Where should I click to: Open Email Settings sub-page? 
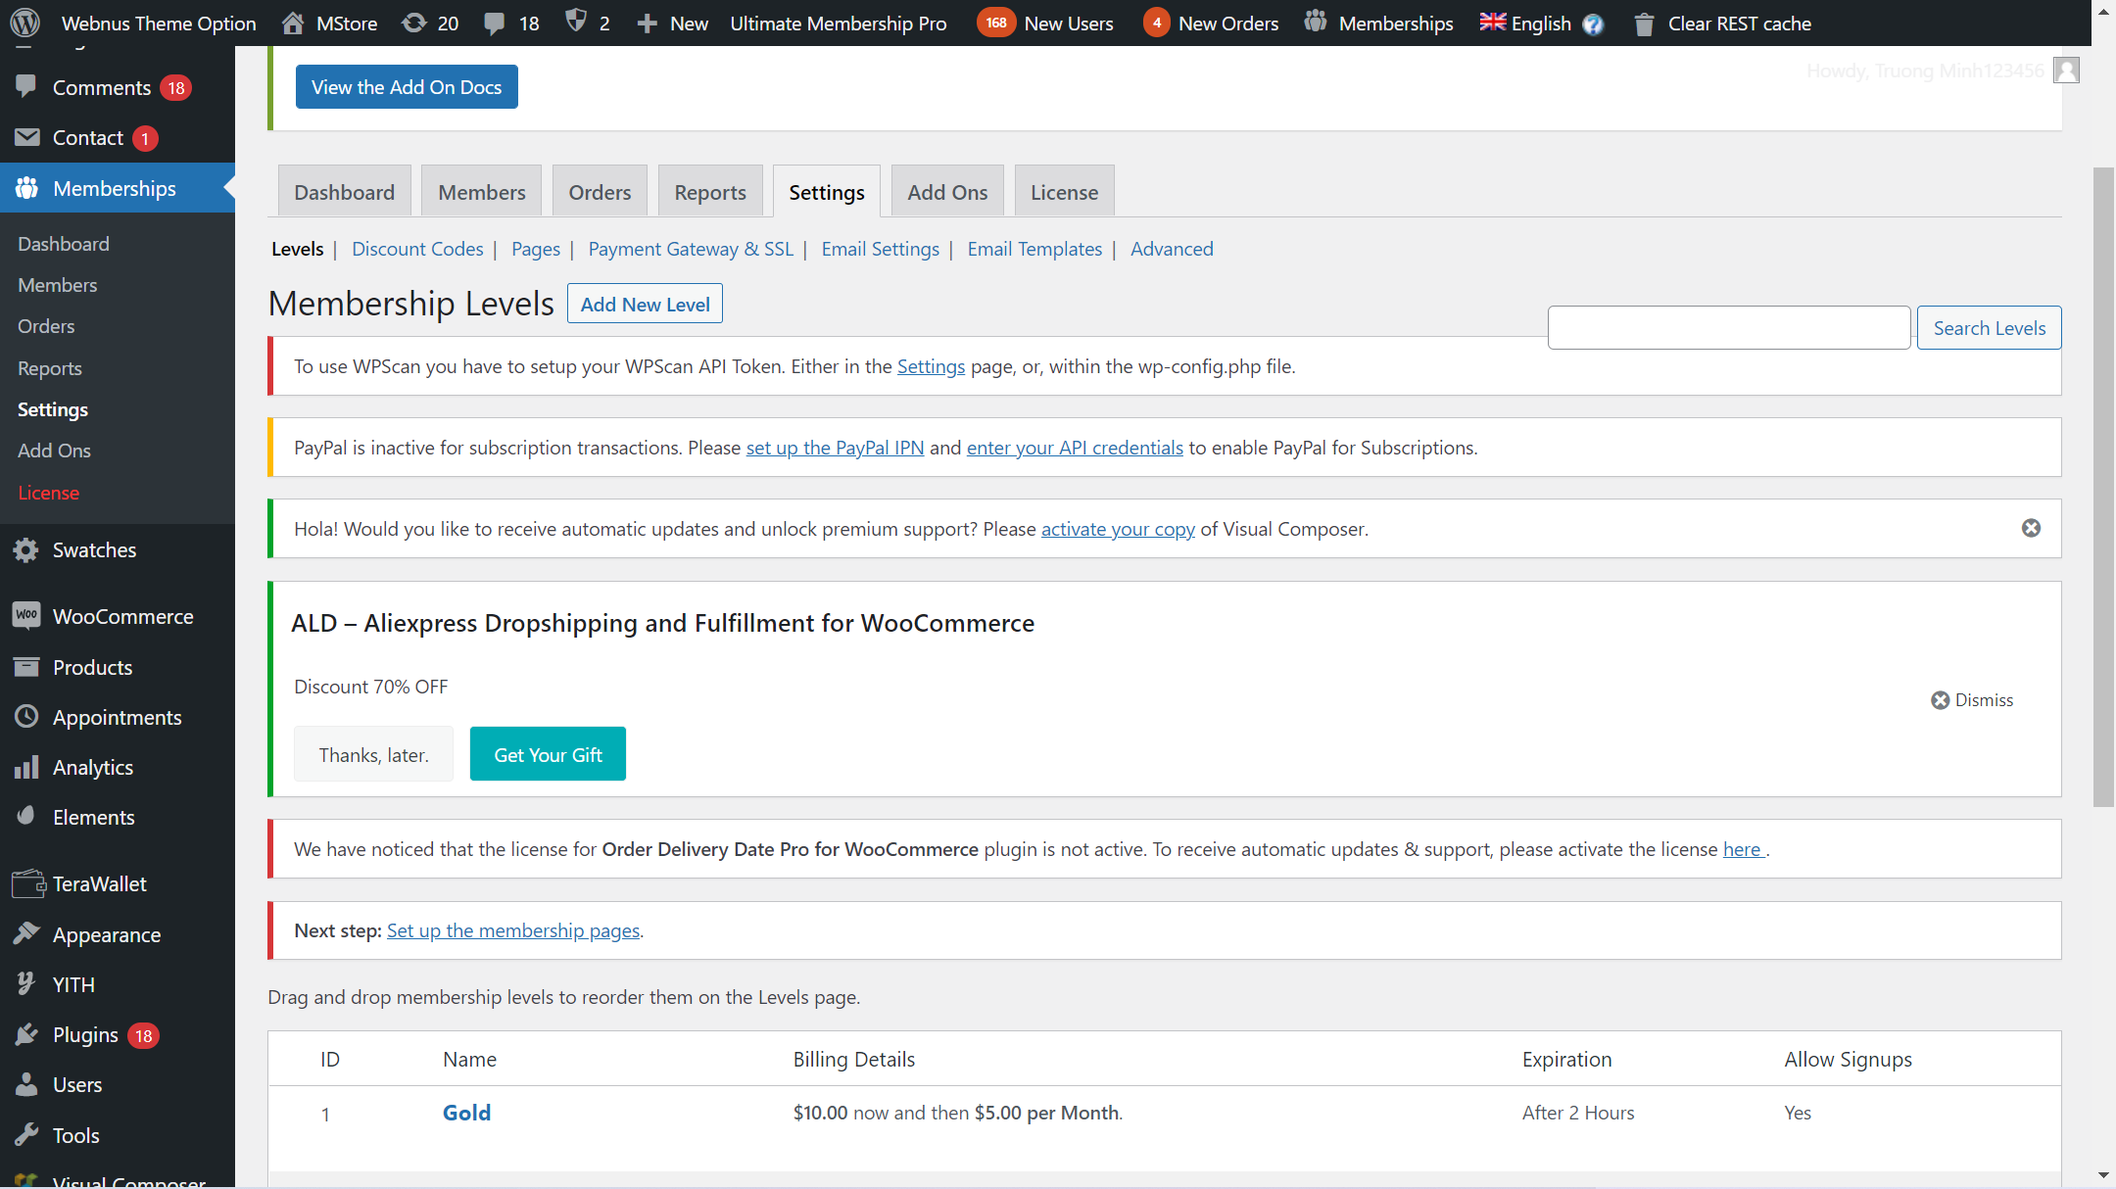[880, 249]
